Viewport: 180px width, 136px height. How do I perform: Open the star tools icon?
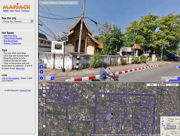click(x=41, y=78)
